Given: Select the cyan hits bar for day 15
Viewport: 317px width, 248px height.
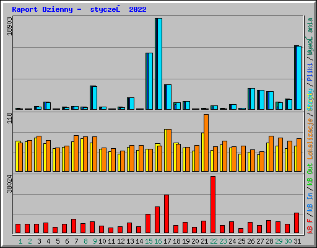Looking at the screenshot, I should [150, 81].
